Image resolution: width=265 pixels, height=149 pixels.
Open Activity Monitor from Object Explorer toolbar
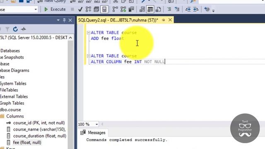pyautogui.click(x=23, y=29)
